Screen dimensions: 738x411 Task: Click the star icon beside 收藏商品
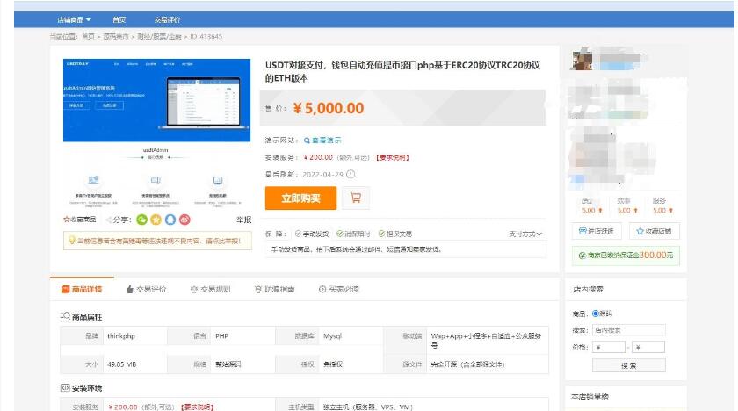pyautogui.click(x=67, y=220)
